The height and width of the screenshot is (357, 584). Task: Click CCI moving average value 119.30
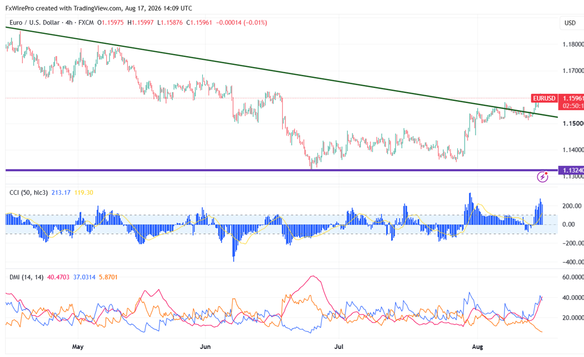pos(84,193)
